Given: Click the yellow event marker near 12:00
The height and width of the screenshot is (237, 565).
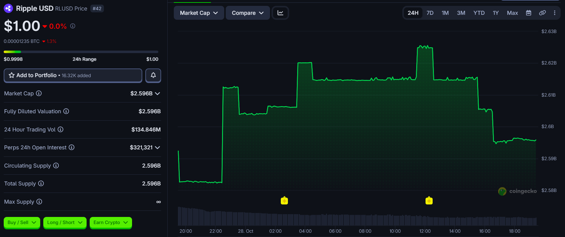Looking at the screenshot, I should click(429, 201).
